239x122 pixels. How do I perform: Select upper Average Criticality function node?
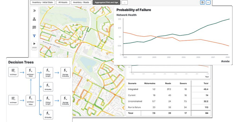point(65,72)
